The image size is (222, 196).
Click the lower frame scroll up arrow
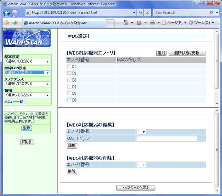(217, 110)
